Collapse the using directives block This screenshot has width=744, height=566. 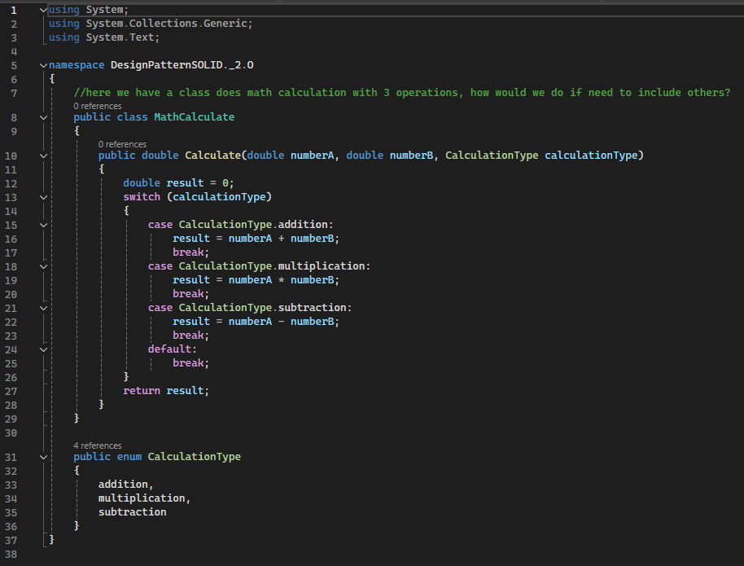43,10
